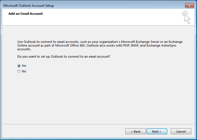The height and width of the screenshot is (140, 197).
Task: Click the words "Microsoft Exchange Server" in description
Action: pyautogui.click(x=140, y=42)
